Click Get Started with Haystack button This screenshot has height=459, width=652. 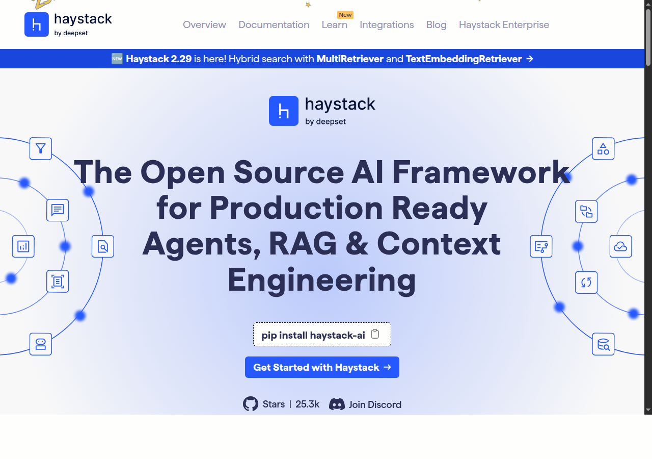[322, 367]
